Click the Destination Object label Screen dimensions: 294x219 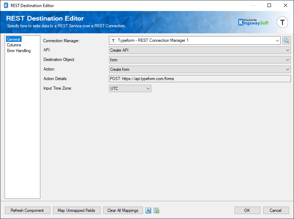tap(59, 60)
